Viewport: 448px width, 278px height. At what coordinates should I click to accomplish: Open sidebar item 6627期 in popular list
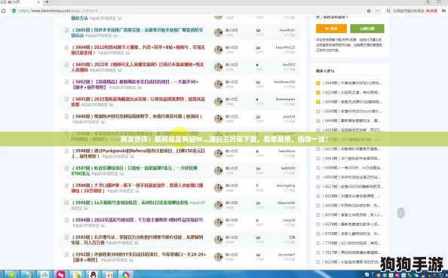click(x=352, y=187)
